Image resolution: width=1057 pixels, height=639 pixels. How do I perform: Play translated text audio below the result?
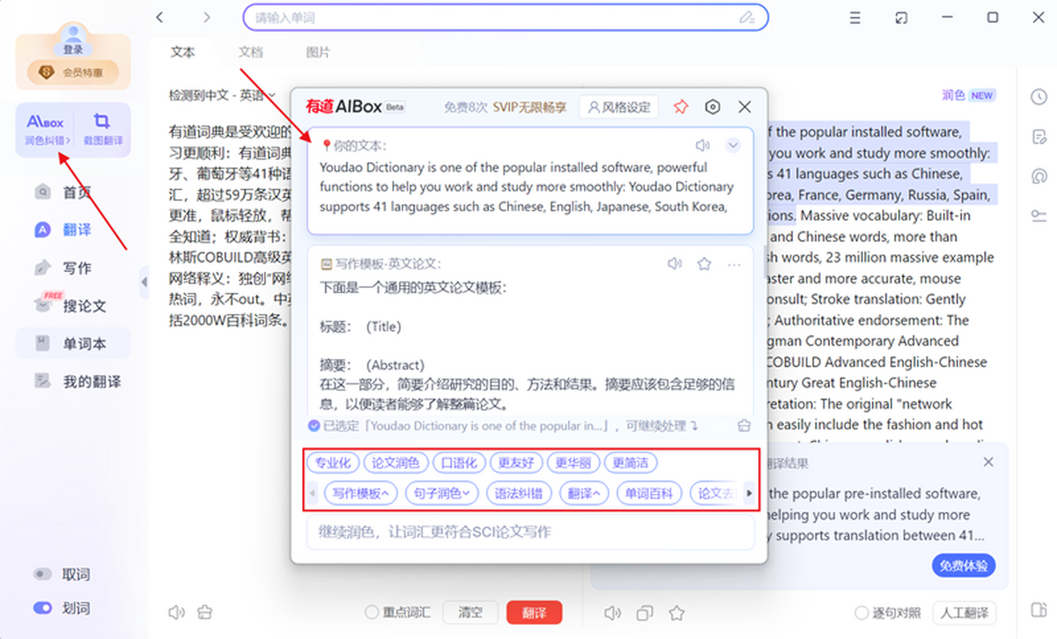[613, 613]
